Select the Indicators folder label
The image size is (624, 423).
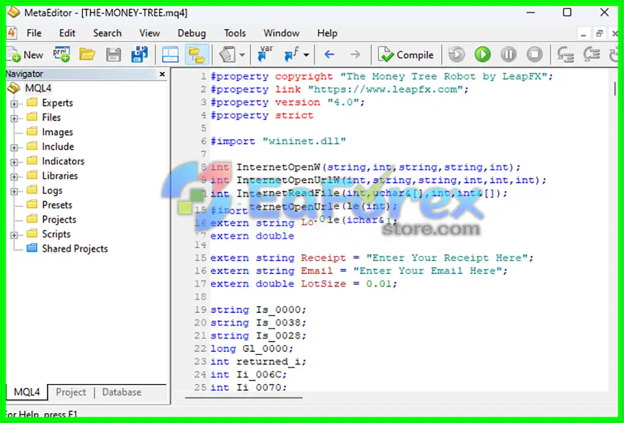[x=63, y=161]
